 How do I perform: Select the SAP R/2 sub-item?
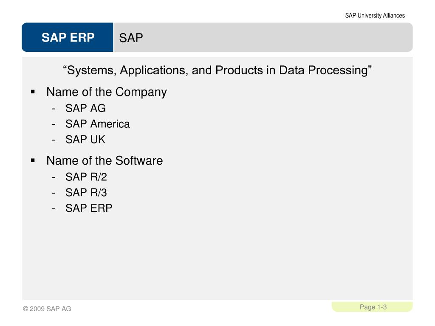tap(86, 177)
